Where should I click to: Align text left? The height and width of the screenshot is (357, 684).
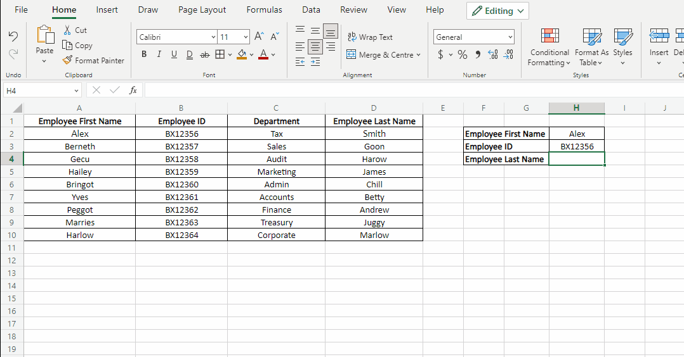[300, 46]
